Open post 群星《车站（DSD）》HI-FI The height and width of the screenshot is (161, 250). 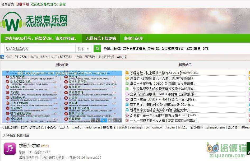click(x=163, y=99)
